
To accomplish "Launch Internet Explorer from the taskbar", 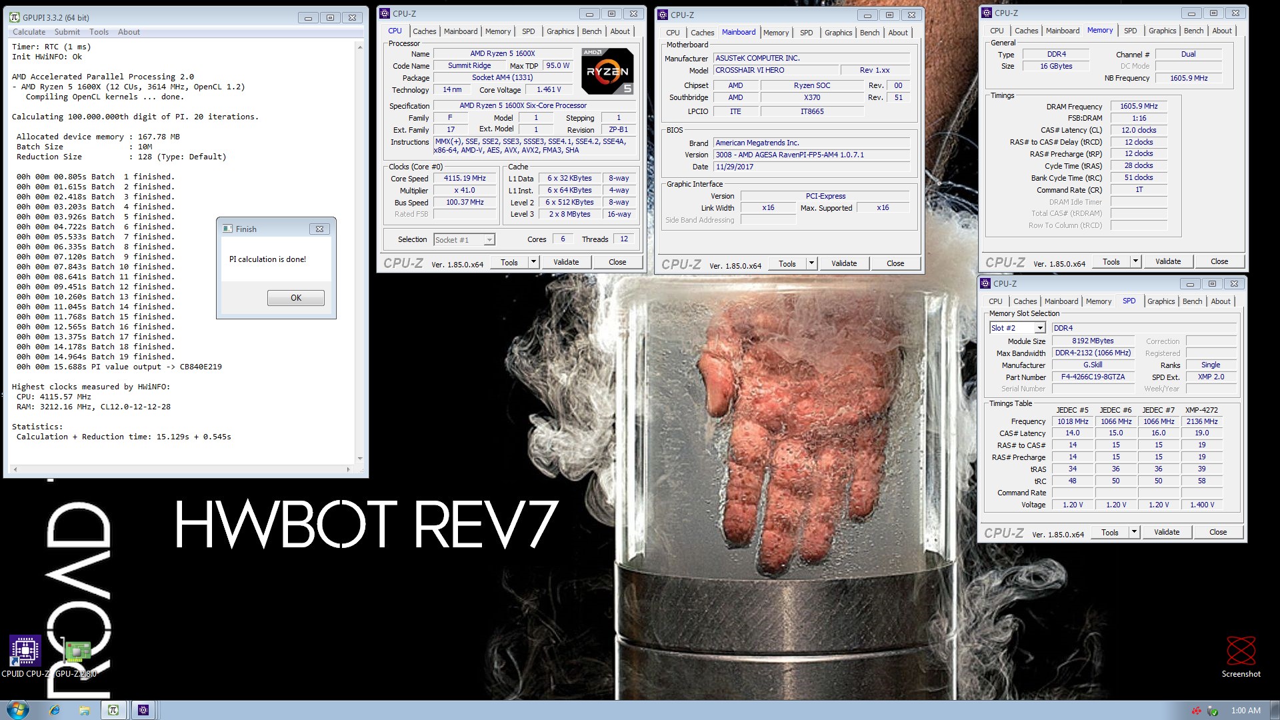I will point(55,710).
